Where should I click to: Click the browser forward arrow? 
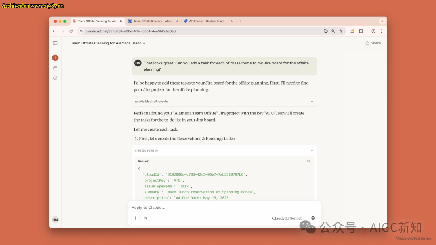pos(63,31)
